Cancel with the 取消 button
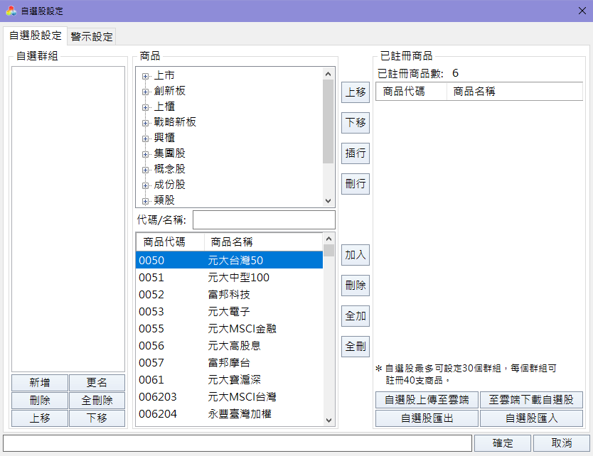The image size is (593, 456). [562, 443]
